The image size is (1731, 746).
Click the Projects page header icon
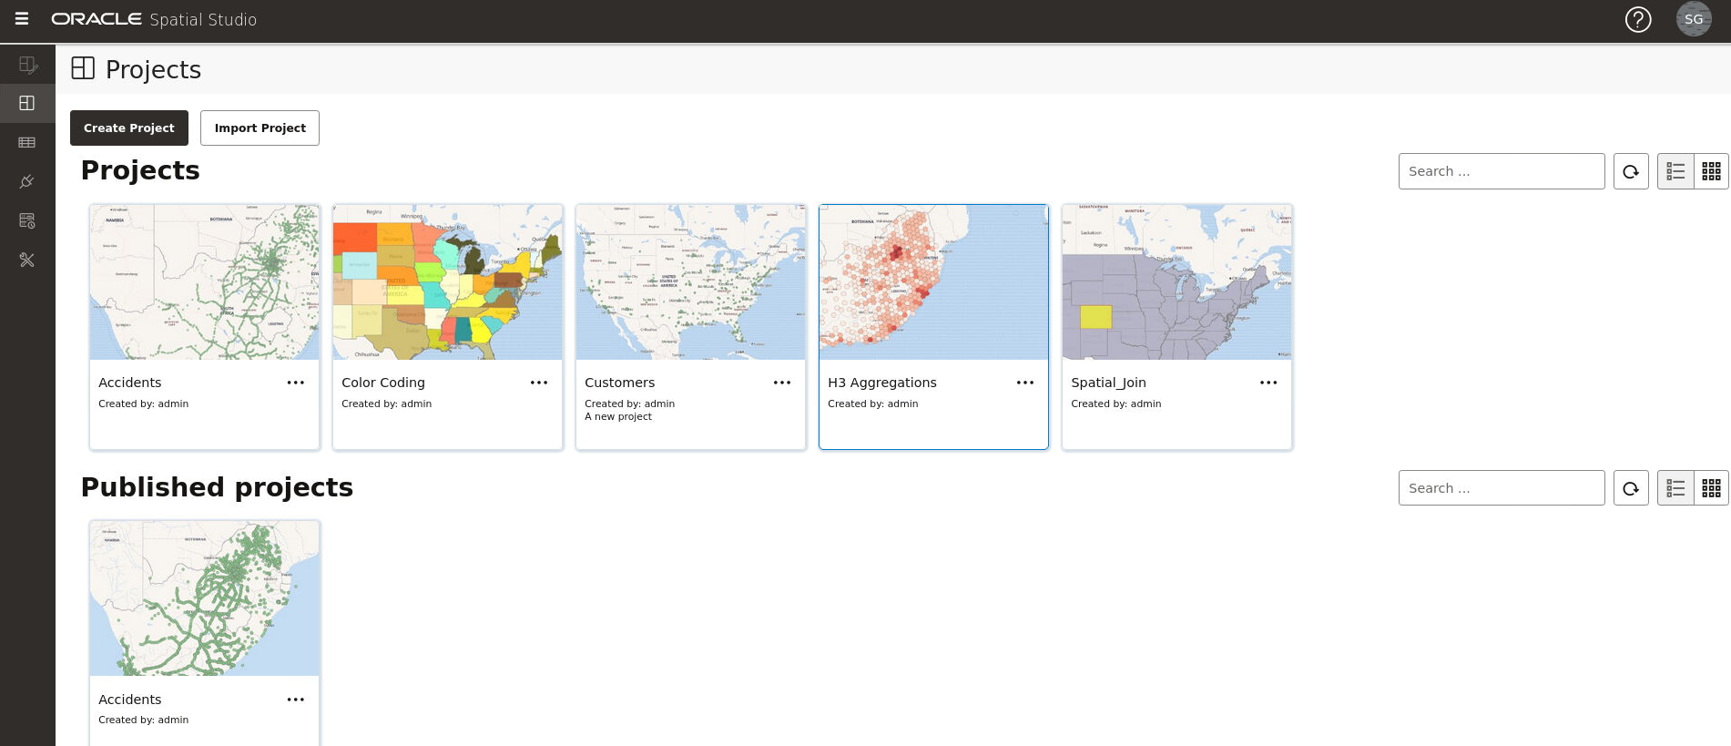(83, 68)
